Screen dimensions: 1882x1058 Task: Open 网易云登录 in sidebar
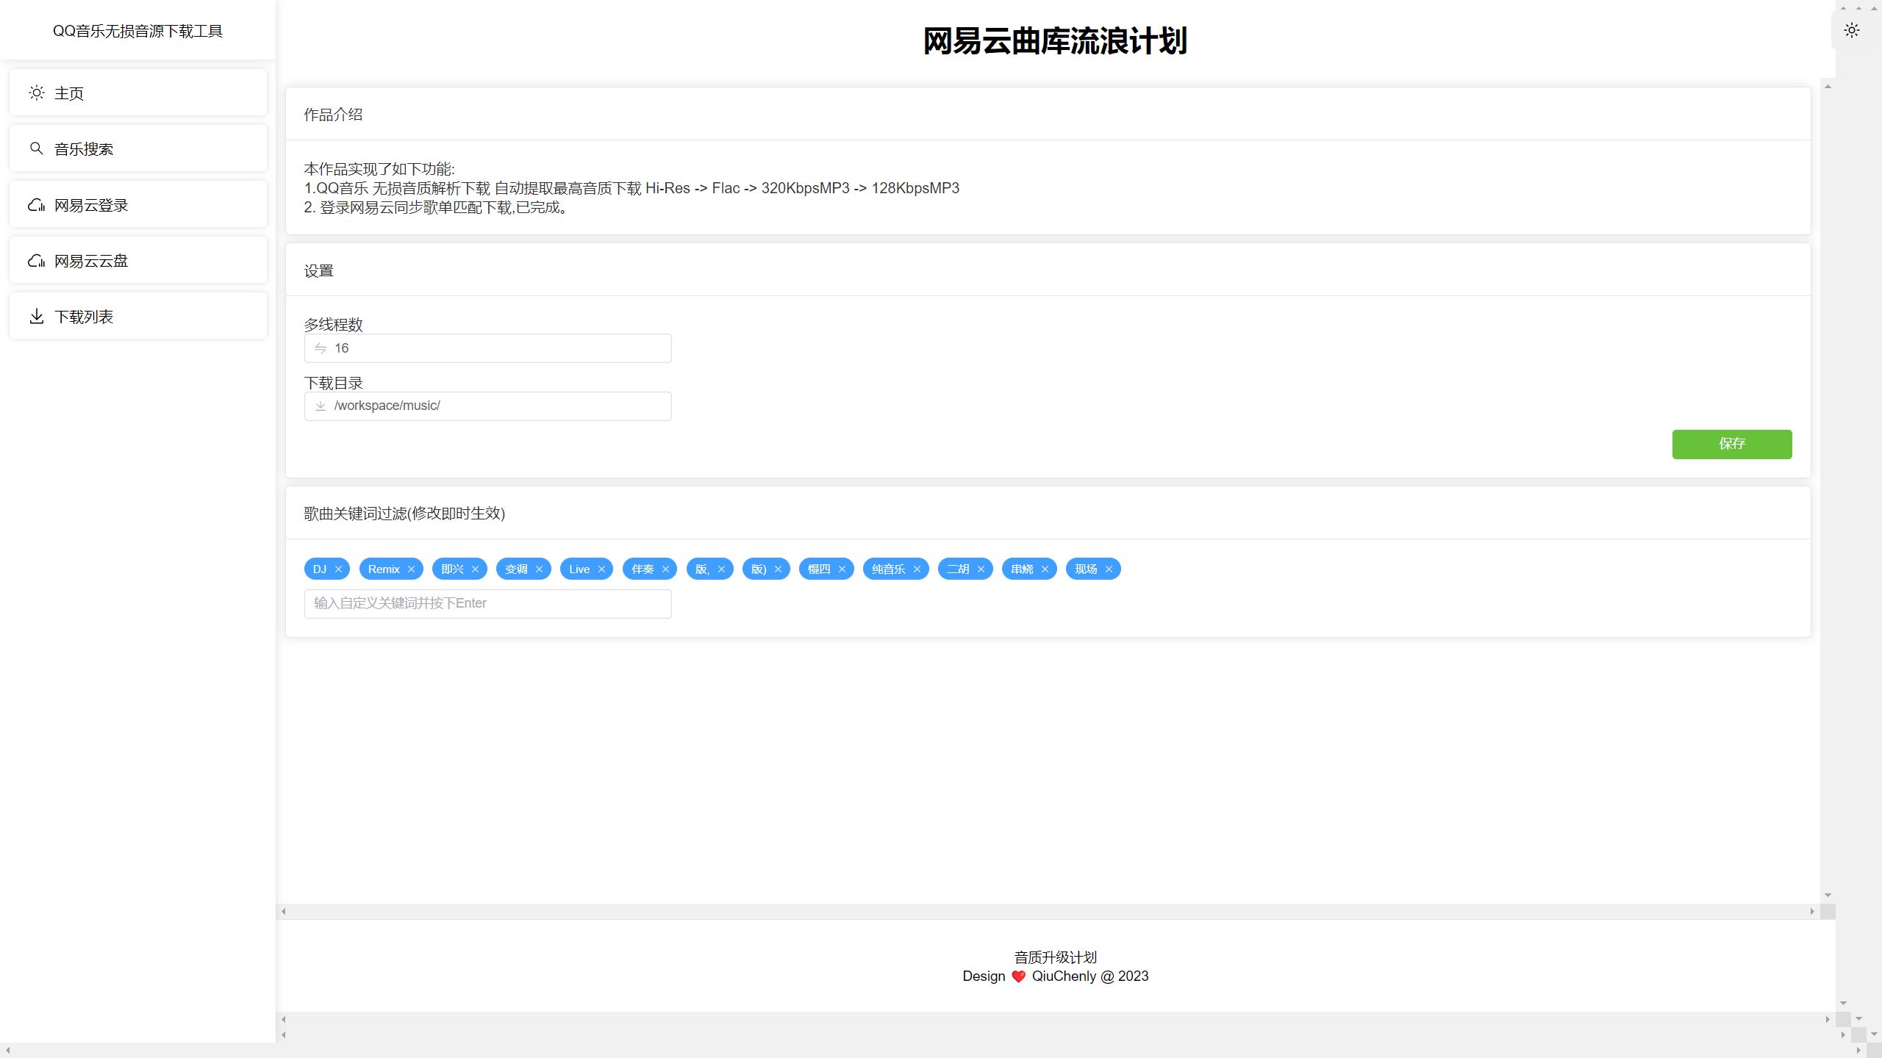click(138, 205)
